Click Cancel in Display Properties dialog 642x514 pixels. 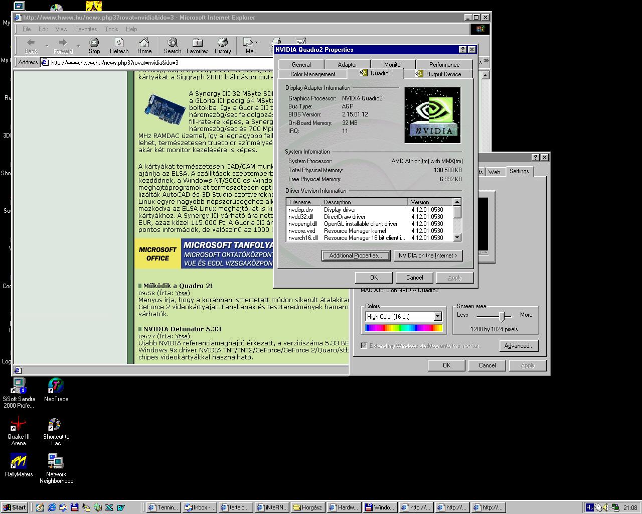pyautogui.click(x=487, y=365)
